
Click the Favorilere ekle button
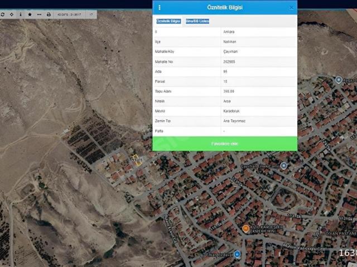(x=225, y=144)
